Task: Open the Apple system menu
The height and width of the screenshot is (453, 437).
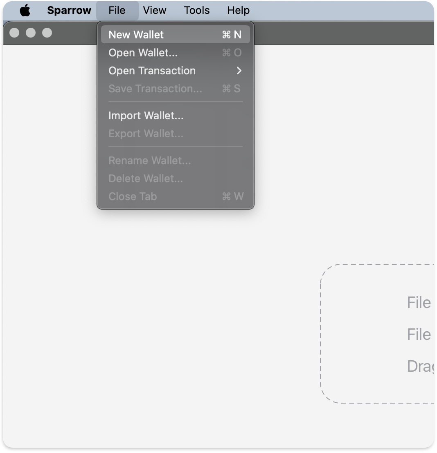Action: click(x=25, y=11)
